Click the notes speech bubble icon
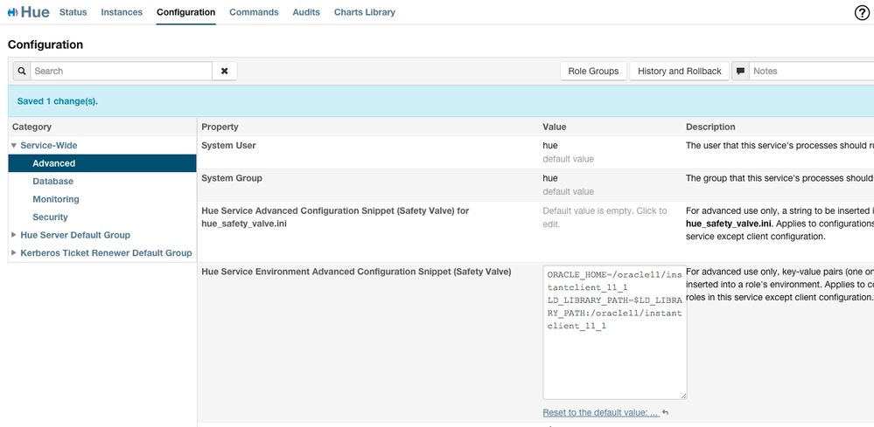This screenshot has height=427, width=874. click(x=740, y=72)
